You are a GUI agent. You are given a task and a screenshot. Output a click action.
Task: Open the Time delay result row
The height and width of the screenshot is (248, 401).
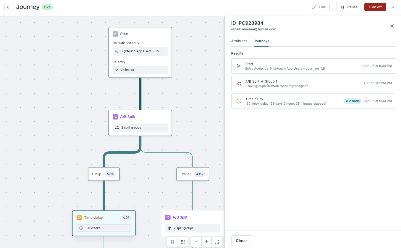tap(313, 101)
